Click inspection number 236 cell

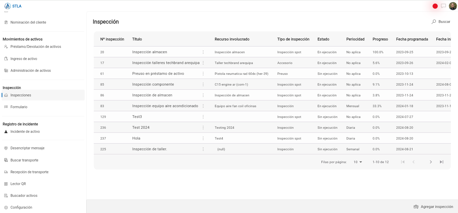[x=103, y=127]
